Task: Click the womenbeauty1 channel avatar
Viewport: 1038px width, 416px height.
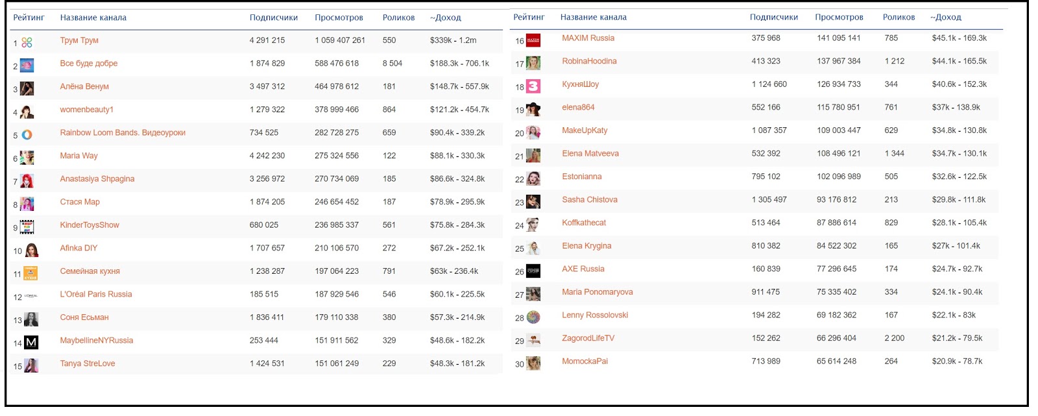Action: click(27, 112)
